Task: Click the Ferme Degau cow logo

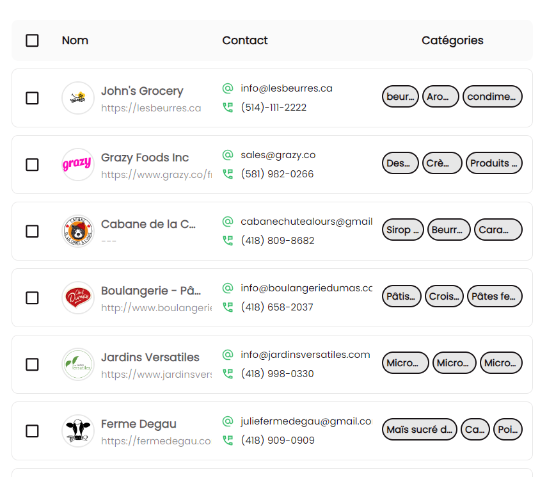Action: [78, 431]
